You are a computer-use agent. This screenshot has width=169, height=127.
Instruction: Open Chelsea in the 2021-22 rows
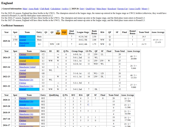pos(23,83)
